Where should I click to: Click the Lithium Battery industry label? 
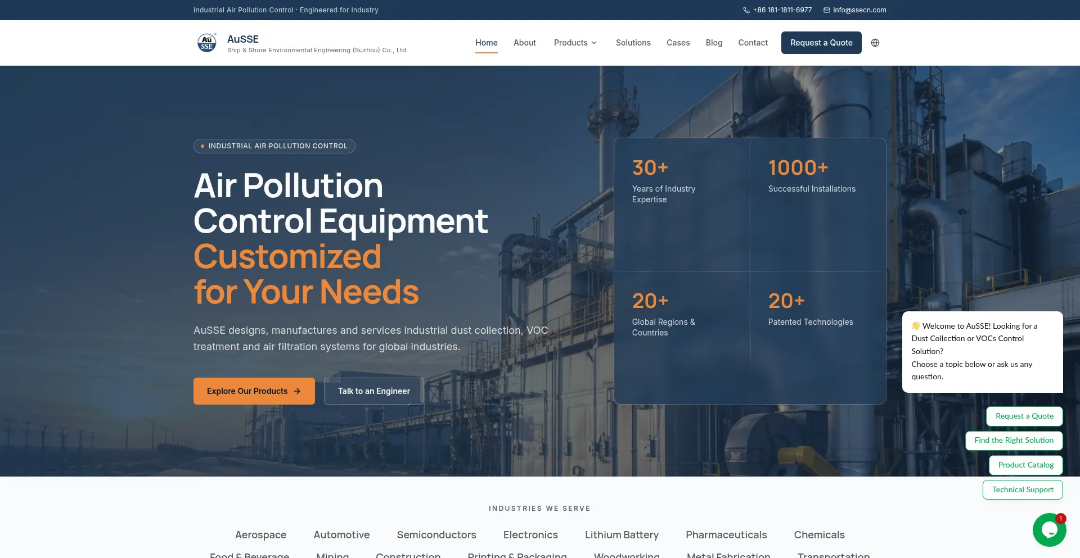point(622,535)
